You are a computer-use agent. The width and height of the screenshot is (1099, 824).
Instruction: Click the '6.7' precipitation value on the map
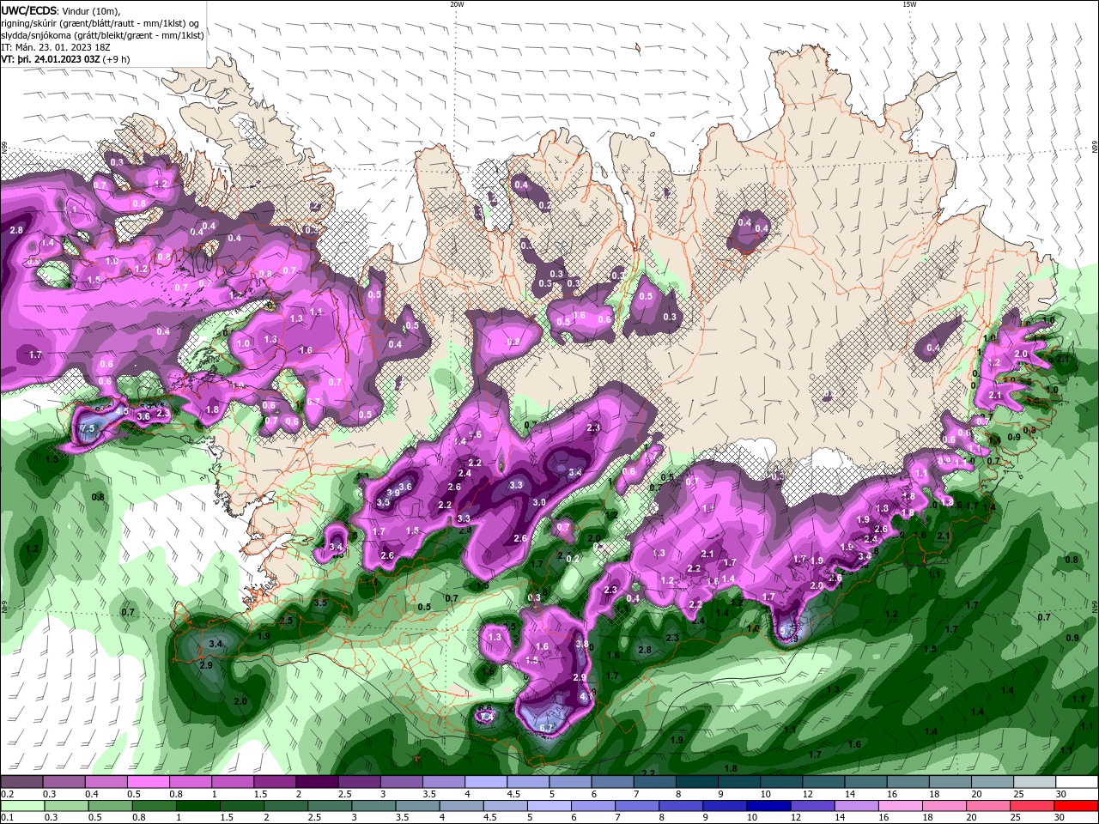(x=546, y=728)
